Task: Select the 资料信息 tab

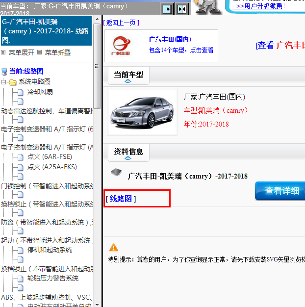Action: (x=128, y=153)
